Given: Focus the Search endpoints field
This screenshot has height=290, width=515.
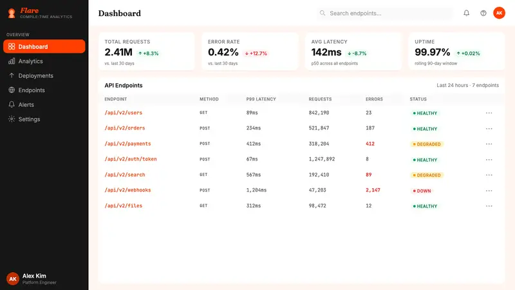Looking at the screenshot, I should pos(384,13).
